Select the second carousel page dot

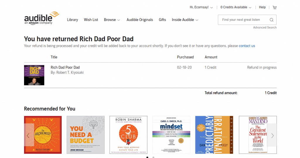click(x=154, y=157)
